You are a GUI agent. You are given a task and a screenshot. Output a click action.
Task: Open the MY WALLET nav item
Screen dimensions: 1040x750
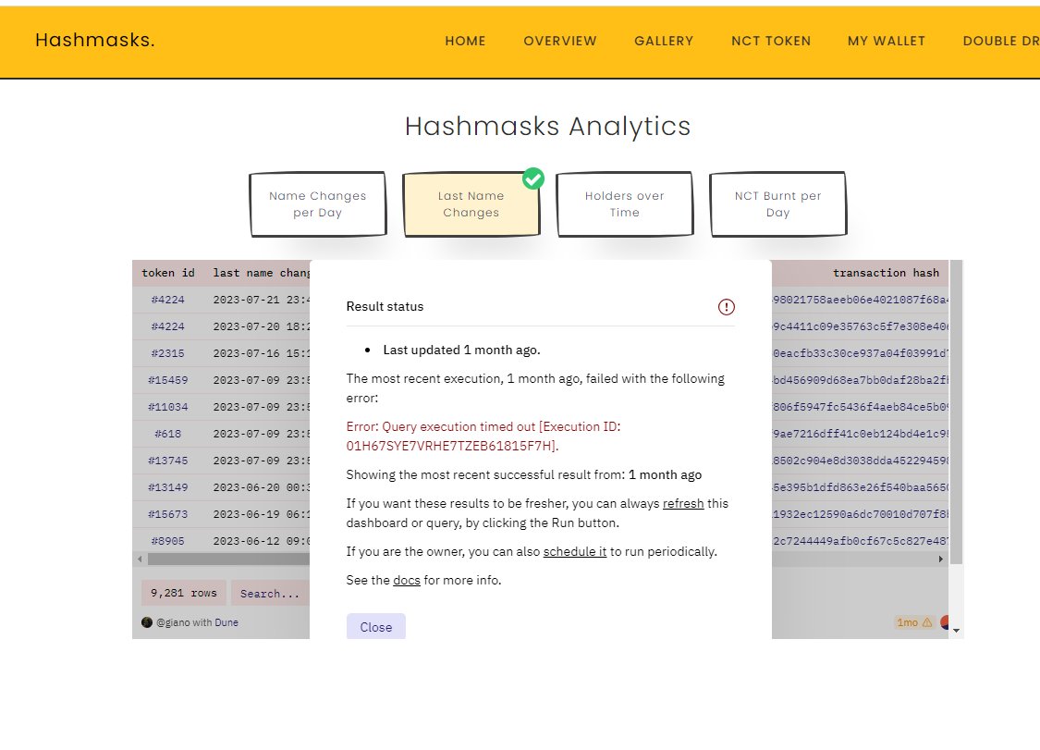coord(887,41)
